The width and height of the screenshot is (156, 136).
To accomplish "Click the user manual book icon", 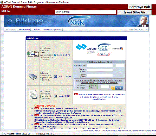I will pos(33,77).
